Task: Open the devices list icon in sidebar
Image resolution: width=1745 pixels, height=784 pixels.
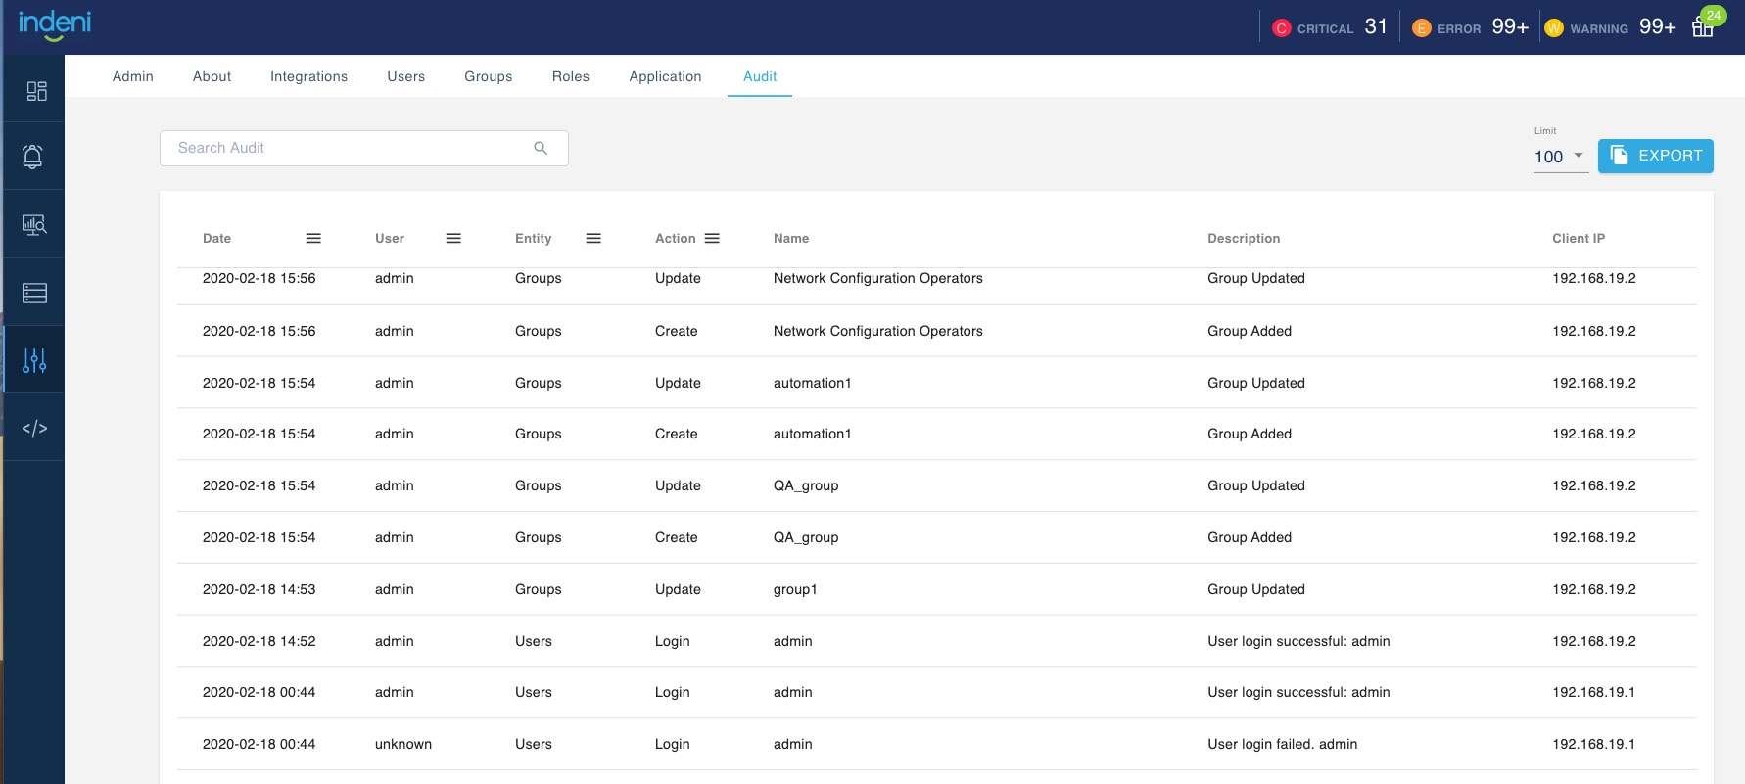Action: [34, 293]
